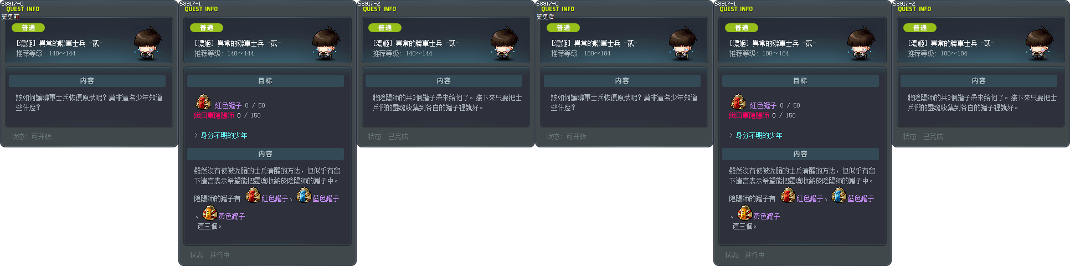Screen dimensions: 1070x266
Task: Click blue jar icon in 140~144 quest description
Action: point(304,195)
